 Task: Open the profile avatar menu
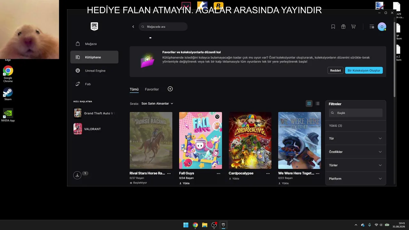click(x=382, y=27)
